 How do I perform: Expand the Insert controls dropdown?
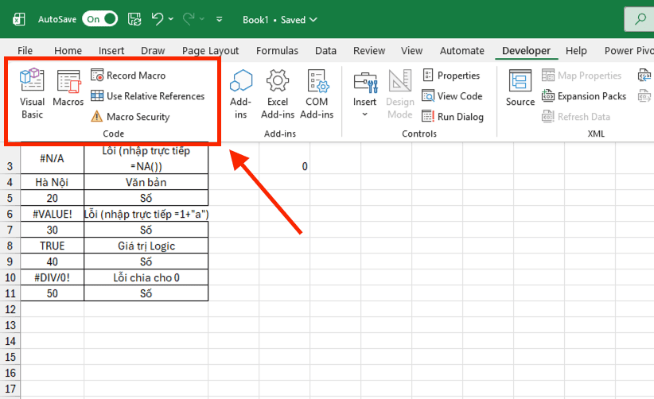click(365, 114)
